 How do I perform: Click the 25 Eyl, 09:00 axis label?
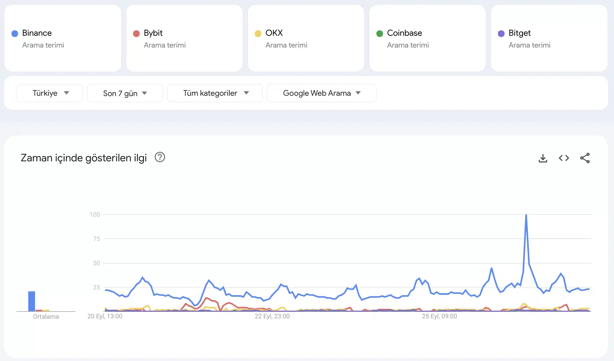click(439, 316)
